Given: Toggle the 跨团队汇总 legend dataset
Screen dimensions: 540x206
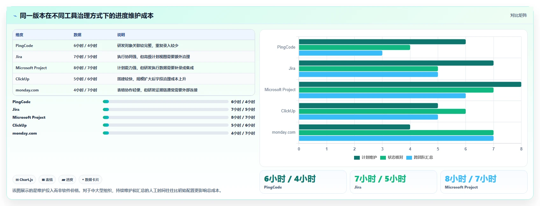Looking at the screenshot, I should (420, 157).
